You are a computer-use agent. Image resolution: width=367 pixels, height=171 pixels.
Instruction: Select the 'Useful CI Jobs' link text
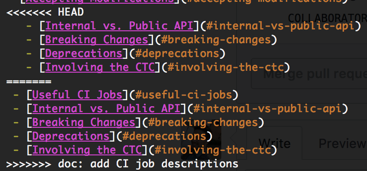(77, 95)
